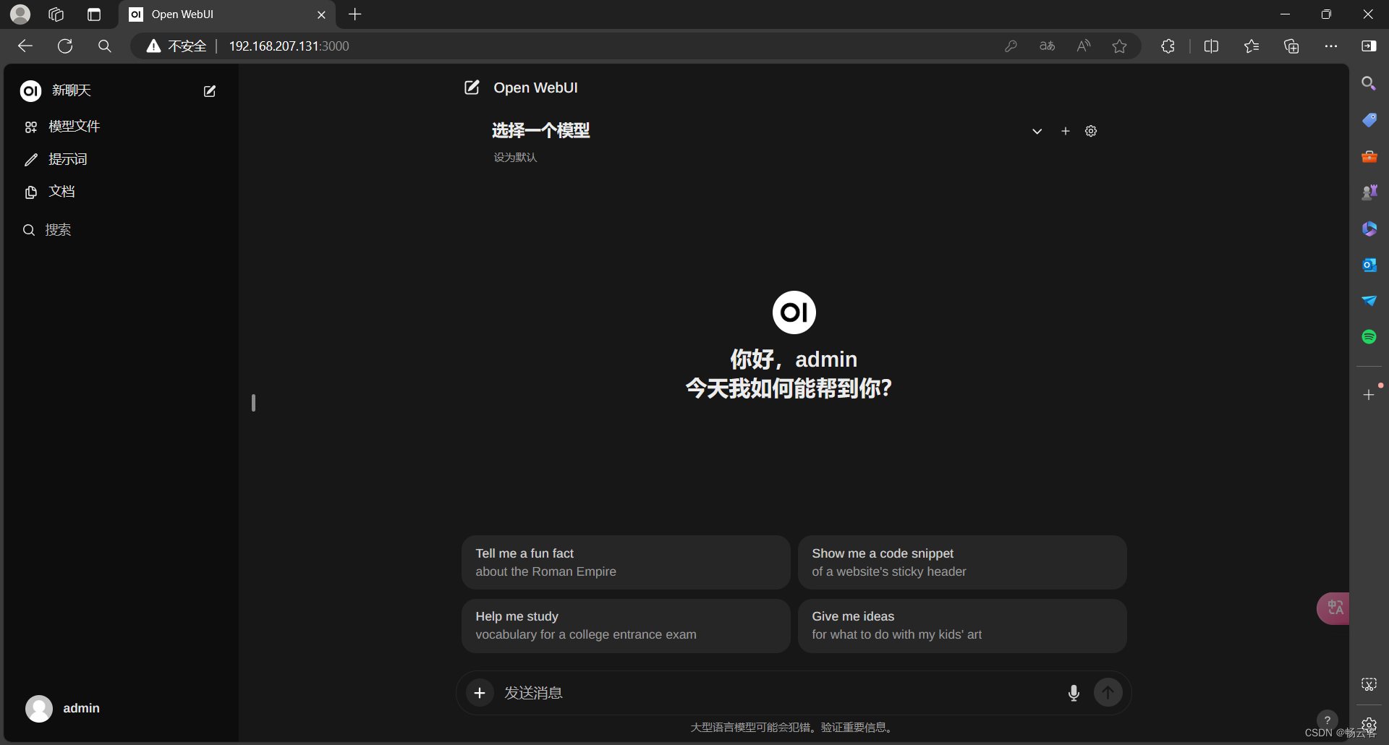Viewport: 1389px width, 745px height.
Task: Reload the page with refresh icon
Action: 65,46
